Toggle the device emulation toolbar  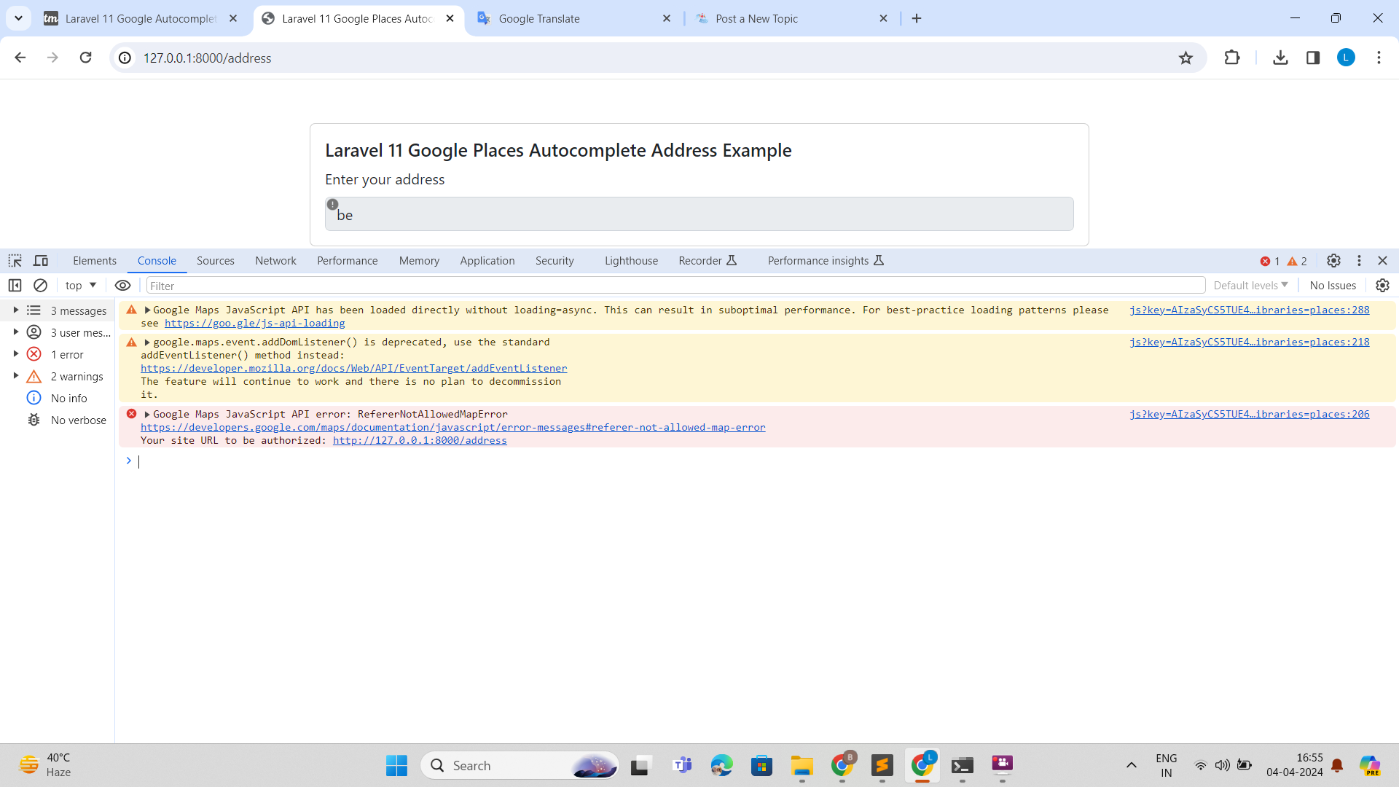point(40,260)
